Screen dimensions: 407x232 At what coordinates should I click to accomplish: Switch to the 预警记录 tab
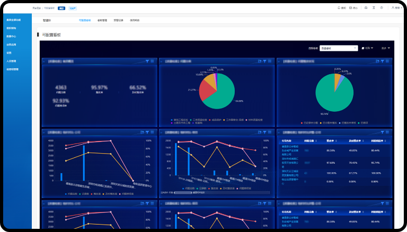point(118,20)
